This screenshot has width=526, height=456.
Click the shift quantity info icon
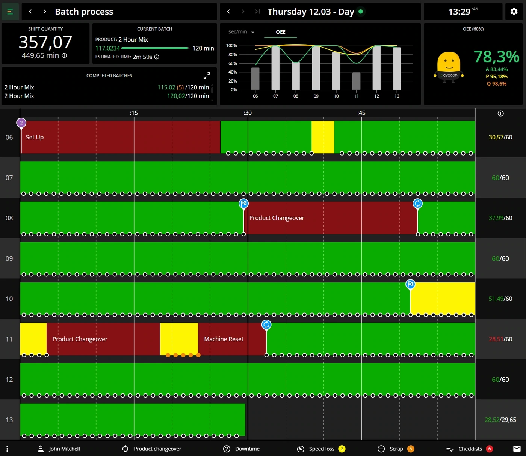(64, 55)
